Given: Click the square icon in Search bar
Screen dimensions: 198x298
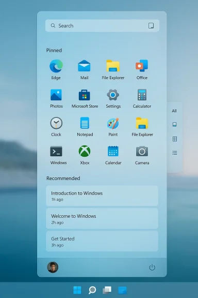Looking at the screenshot, I should click(151, 25).
